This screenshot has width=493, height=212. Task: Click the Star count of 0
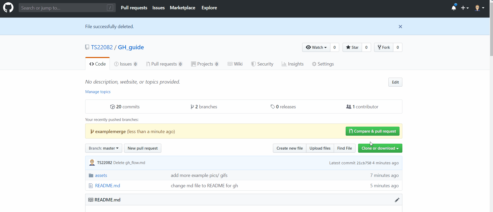(x=366, y=47)
